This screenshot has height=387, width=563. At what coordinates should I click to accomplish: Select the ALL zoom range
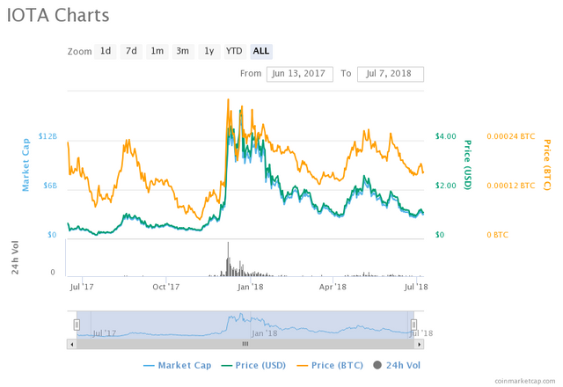click(261, 51)
